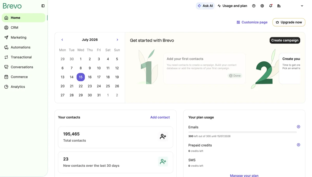The width and height of the screenshot is (312, 177).
Task: Open the Analytics menu item
Action: pyautogui.click(x=24, y=87)
